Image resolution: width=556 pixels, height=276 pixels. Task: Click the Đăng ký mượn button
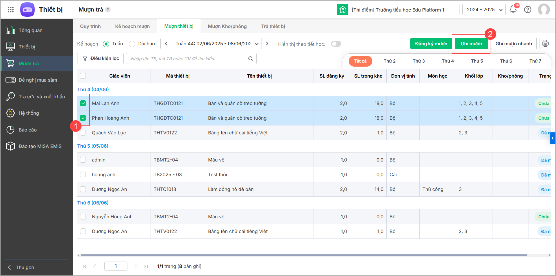[x=431, y=44]
